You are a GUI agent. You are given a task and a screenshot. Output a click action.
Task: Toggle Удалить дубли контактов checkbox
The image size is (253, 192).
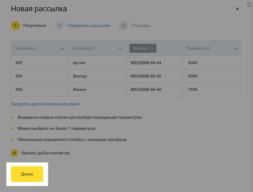click(14, 153)
